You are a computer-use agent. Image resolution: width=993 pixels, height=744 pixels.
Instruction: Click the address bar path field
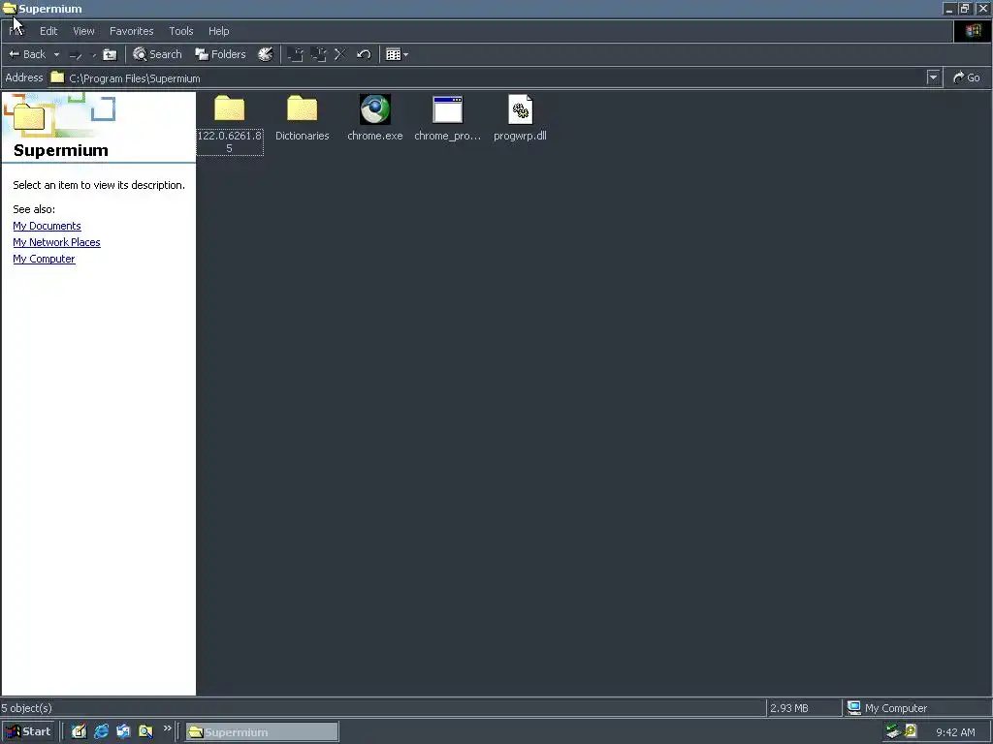(x=488, y=77)
